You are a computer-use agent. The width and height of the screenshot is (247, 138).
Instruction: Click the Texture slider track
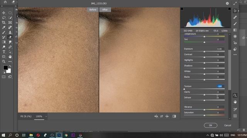click(x=204, y=89)
